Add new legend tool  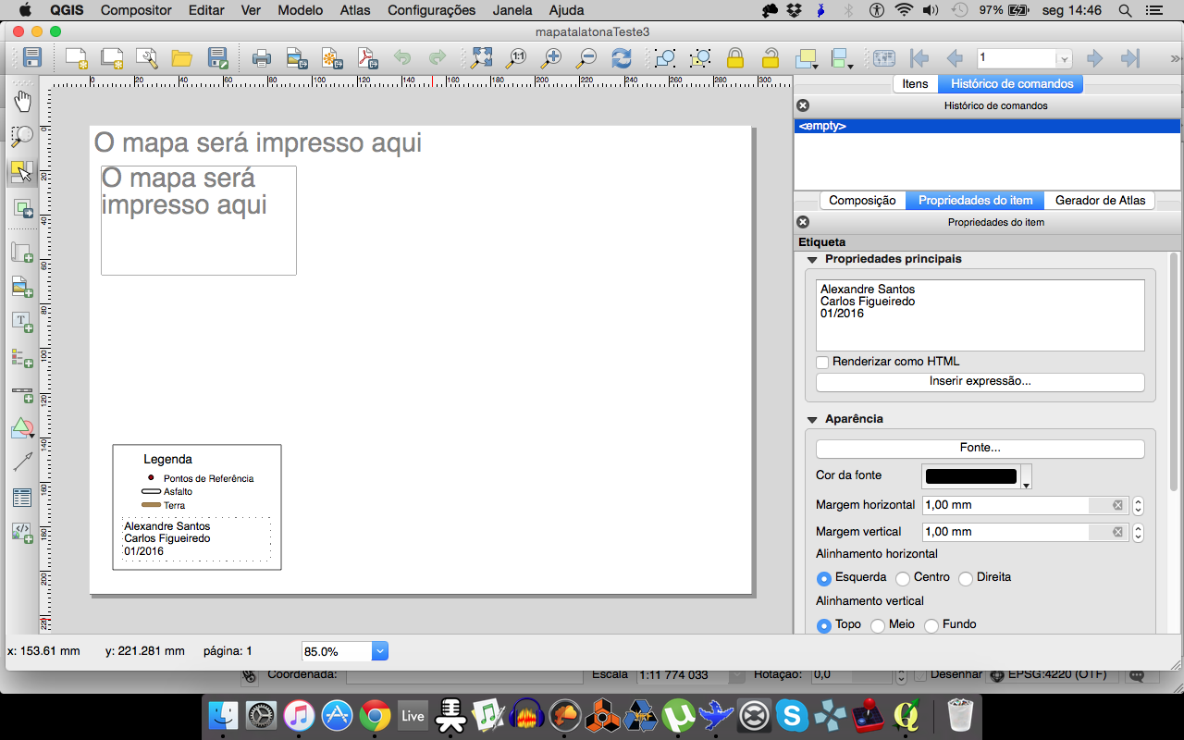pos(22,357)
